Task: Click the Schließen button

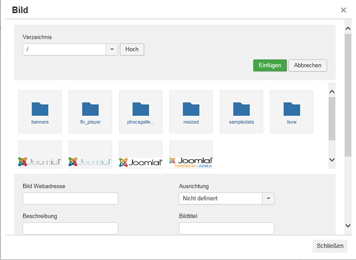Action: click(x=330, y=246)
